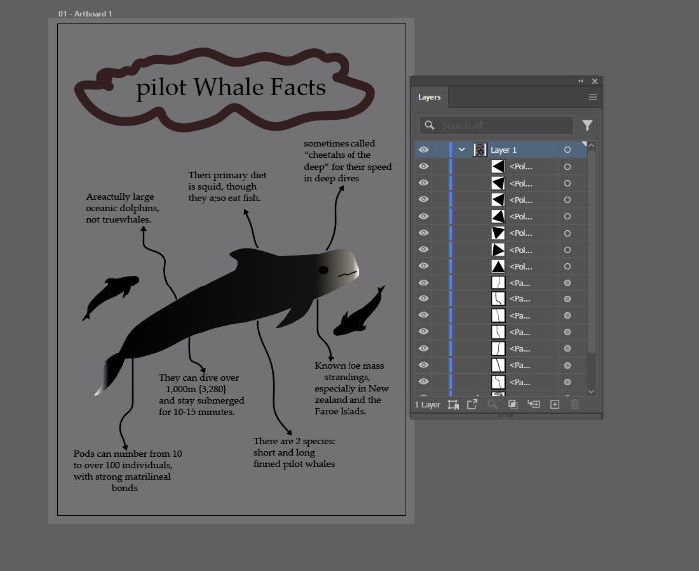Select the small whale silhouette left of large whale
Screen dimensions: 699x571
pyautogui.click(x=110, y=297)
